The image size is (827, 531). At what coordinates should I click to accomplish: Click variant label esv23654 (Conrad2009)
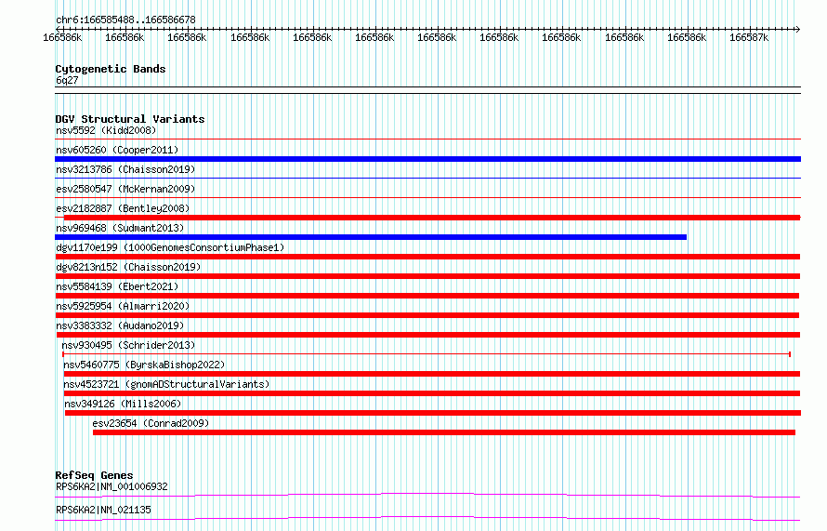pyautogui.click(x=151, y=423)
